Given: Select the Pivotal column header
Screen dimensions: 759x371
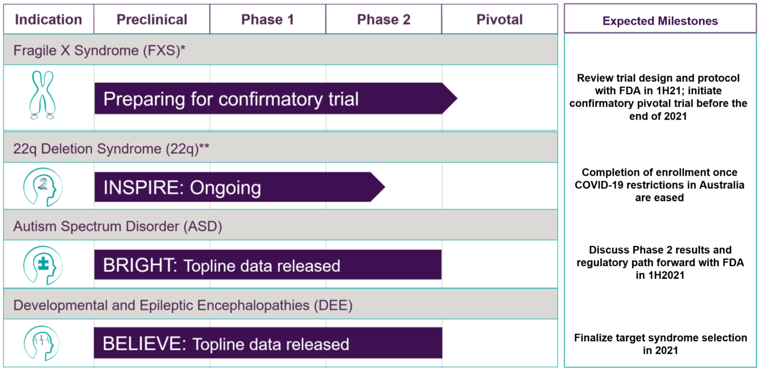Looking at the screenshot, I should click(499, 20).
